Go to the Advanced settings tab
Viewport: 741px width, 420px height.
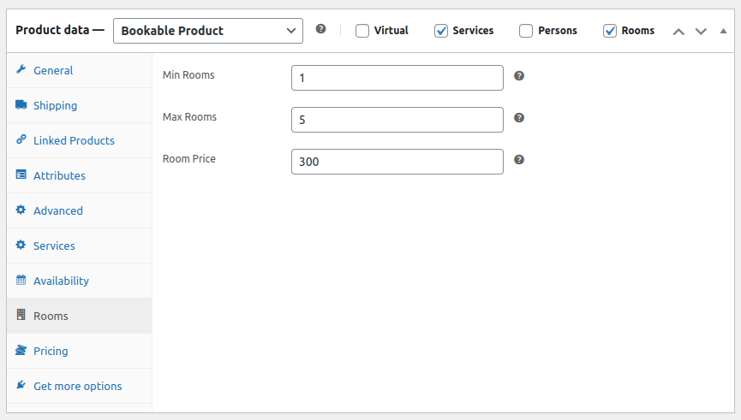tap(58, 210)
